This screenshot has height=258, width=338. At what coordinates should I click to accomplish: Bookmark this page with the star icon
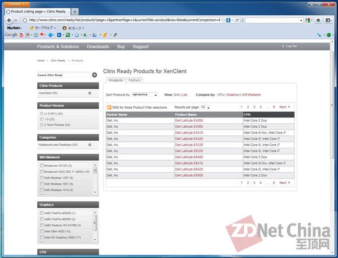pos(223,20)
